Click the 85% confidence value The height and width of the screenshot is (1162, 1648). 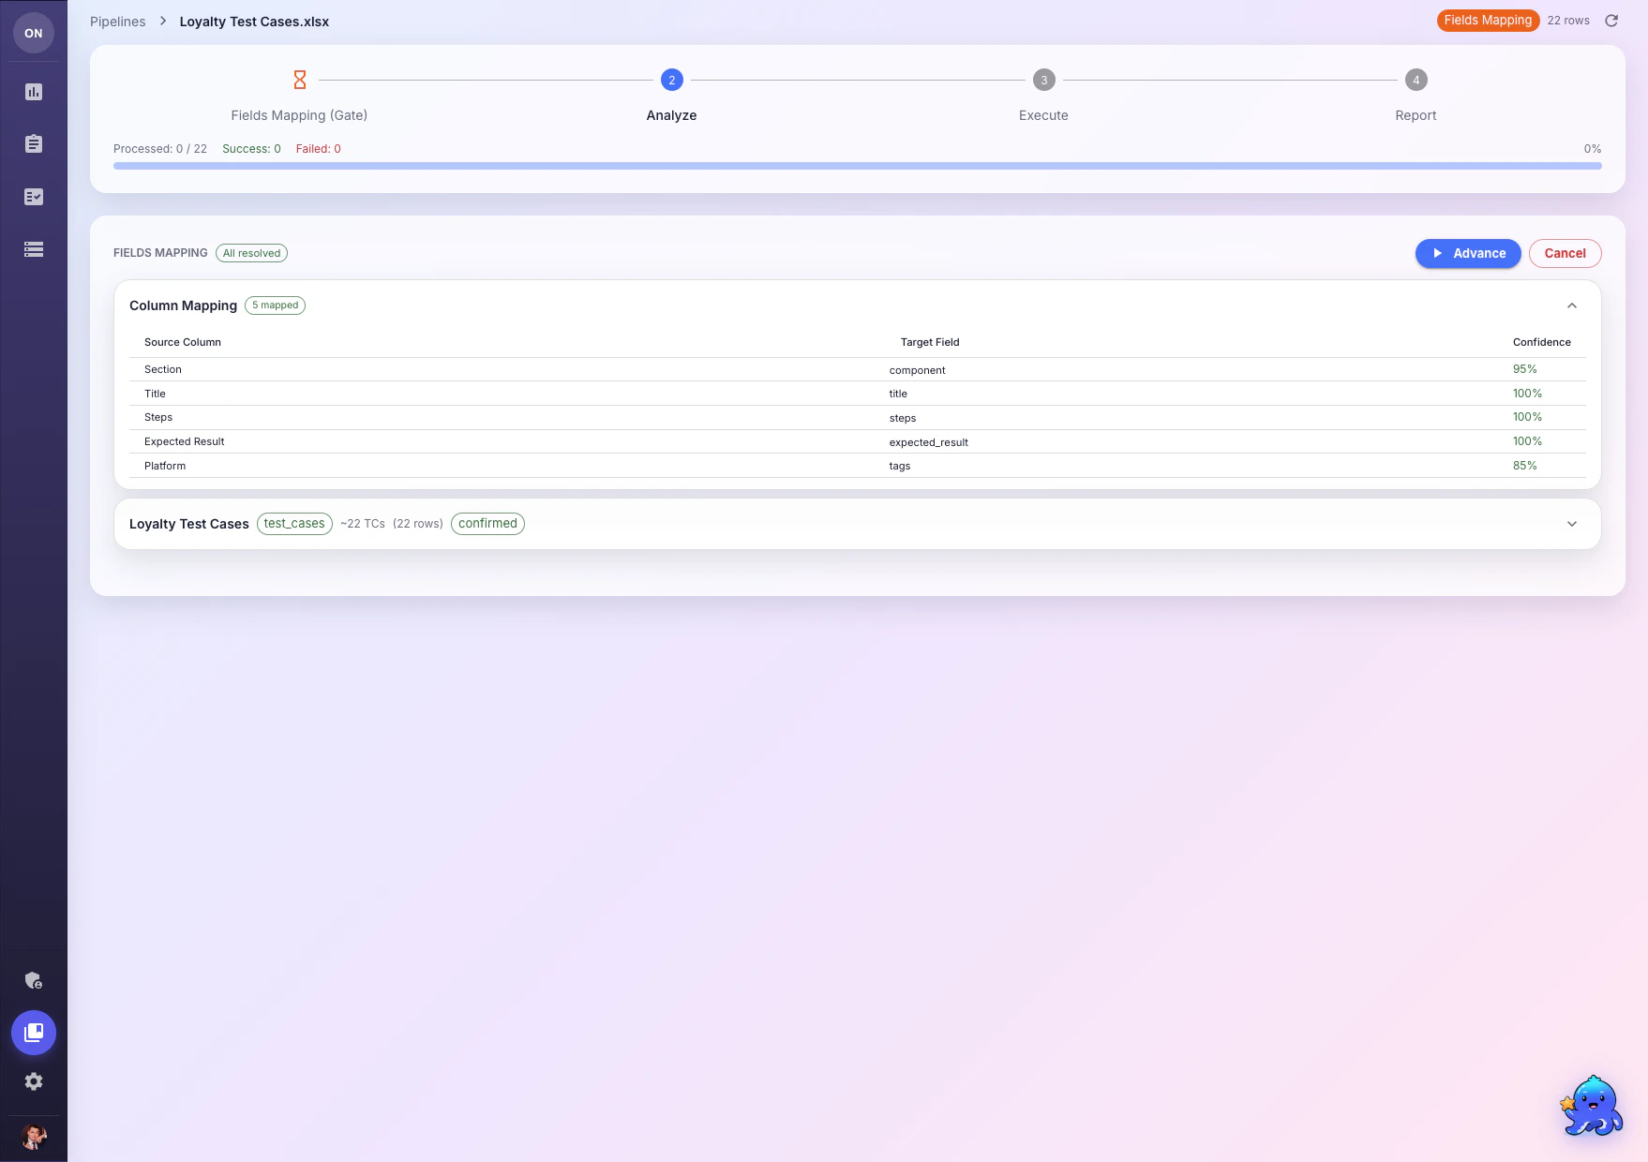point(1525,466)
